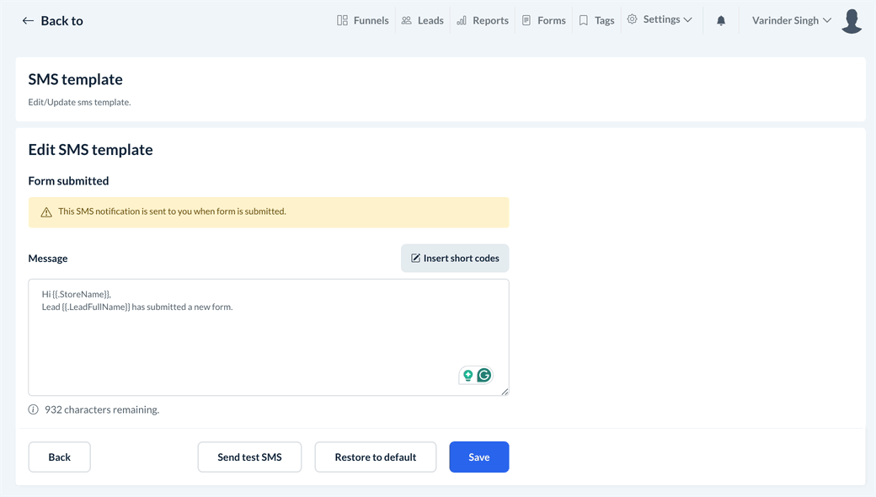Open the Grammarly G icon

pyautogui.click(x=483, y=375)
